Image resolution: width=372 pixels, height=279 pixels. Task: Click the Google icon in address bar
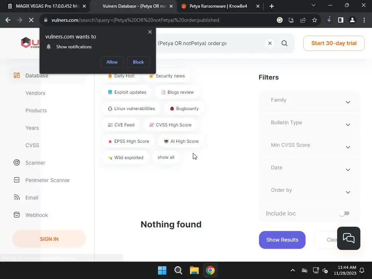point(280,20)
